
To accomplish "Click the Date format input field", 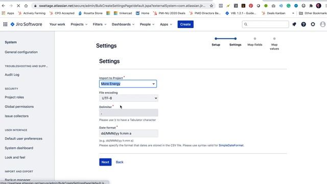I will point(128,133).
